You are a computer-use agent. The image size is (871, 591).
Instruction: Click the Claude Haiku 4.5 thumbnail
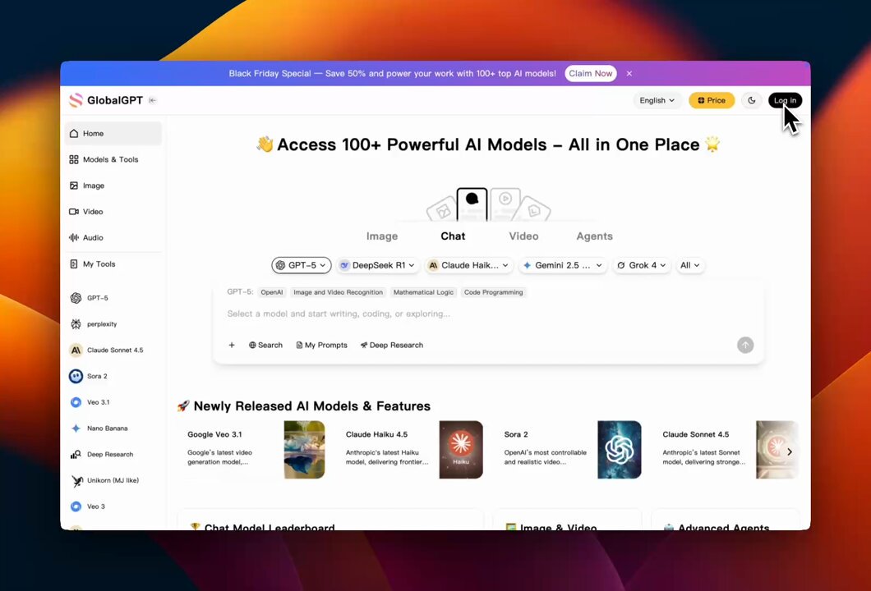pos(461,450)
